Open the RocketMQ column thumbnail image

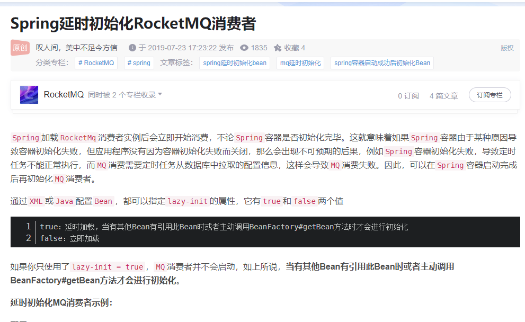[x=29, y=95]
